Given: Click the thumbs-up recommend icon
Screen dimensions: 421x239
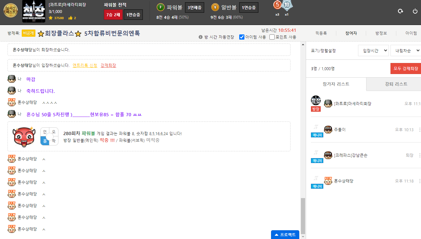Looking at the screenshot, I should 70,18.
